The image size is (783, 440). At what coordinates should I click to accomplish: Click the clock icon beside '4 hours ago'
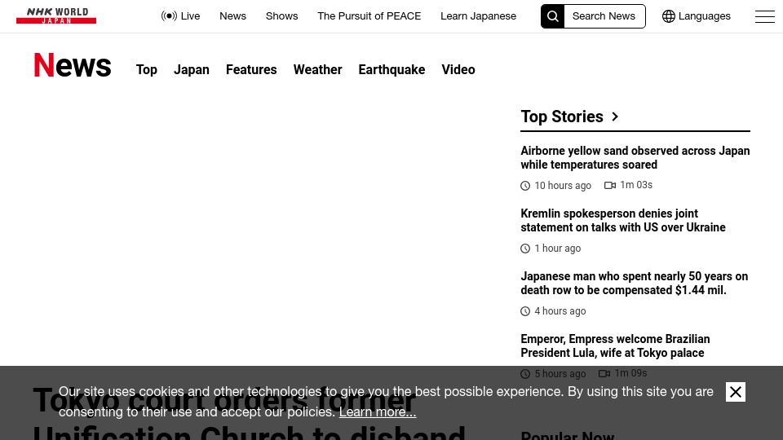click(x=525, y=311)
